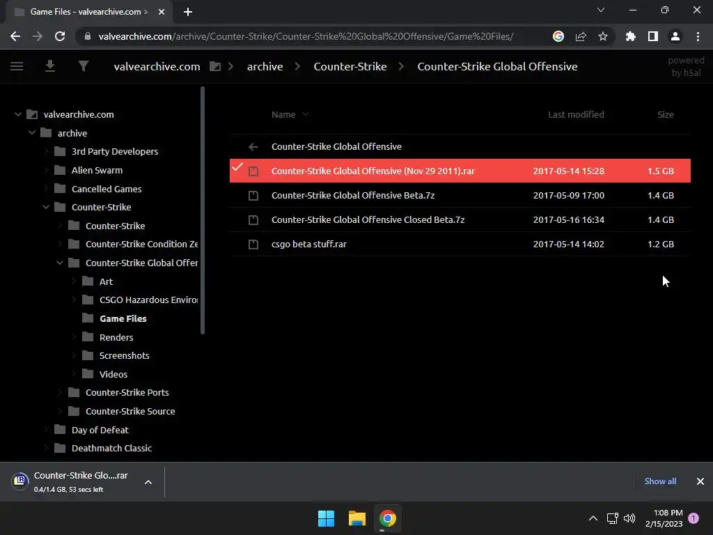Click Show all downloads

[660, 481]
